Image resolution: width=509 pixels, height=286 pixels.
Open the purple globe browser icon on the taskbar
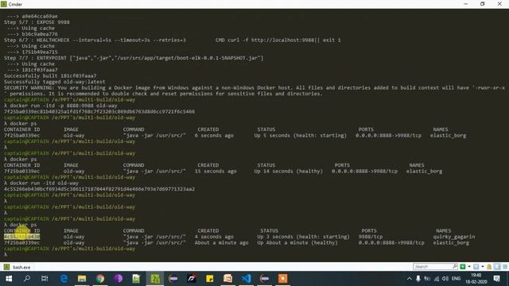click(x=119, y=279)
